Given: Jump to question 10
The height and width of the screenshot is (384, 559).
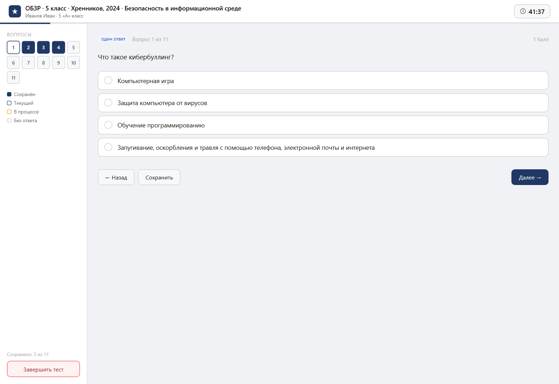Looking at the screenshot, I should (x=73, y=62).
